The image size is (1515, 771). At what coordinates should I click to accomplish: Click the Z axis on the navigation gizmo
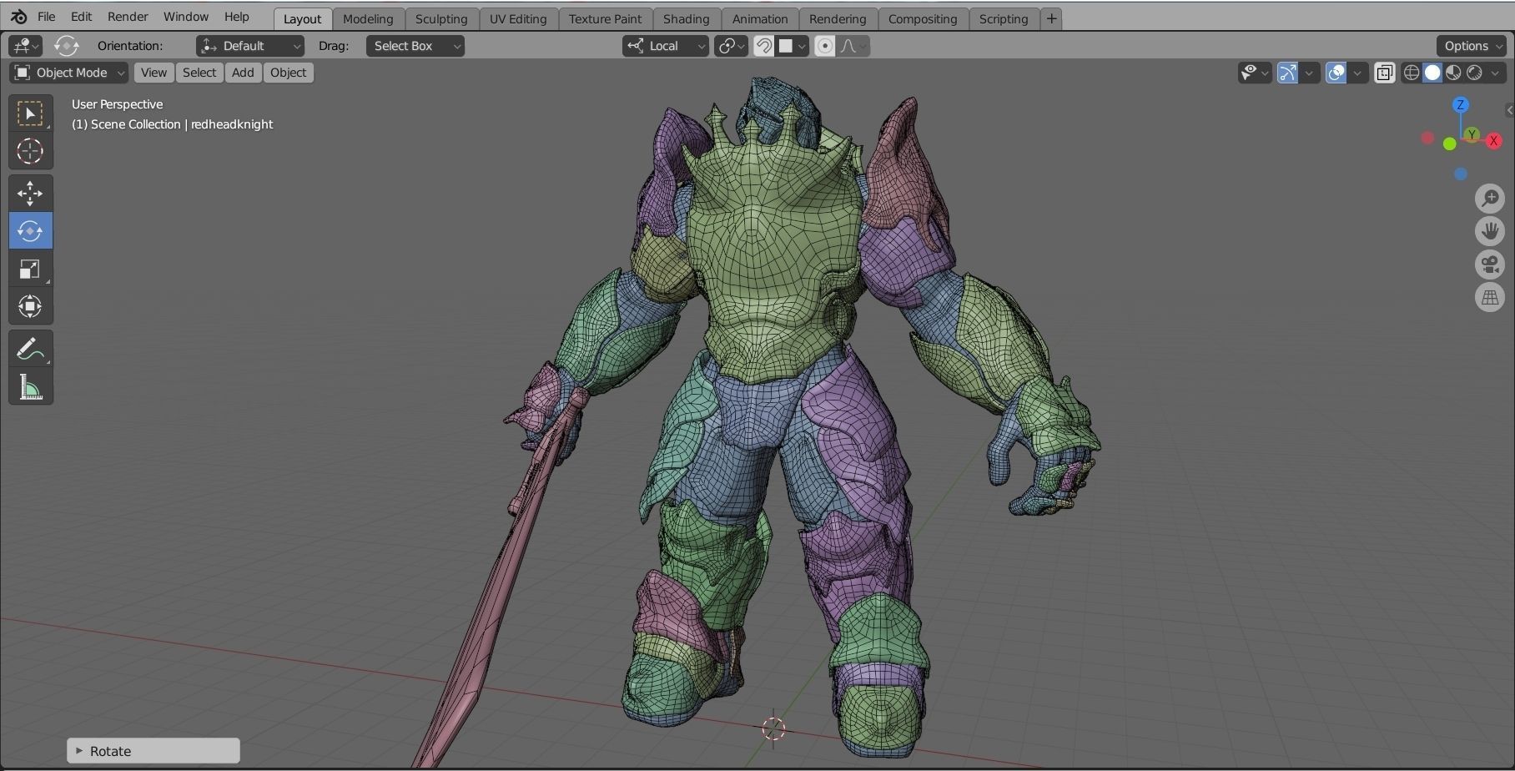point(1461,104)
